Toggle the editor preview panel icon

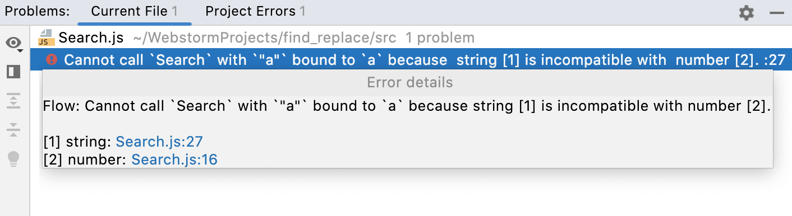click(x=14, y=72)
